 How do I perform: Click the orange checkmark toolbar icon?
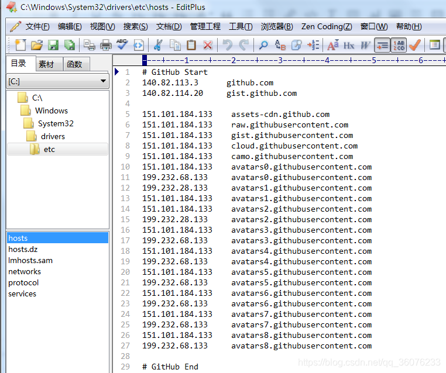tap(415, 45)
